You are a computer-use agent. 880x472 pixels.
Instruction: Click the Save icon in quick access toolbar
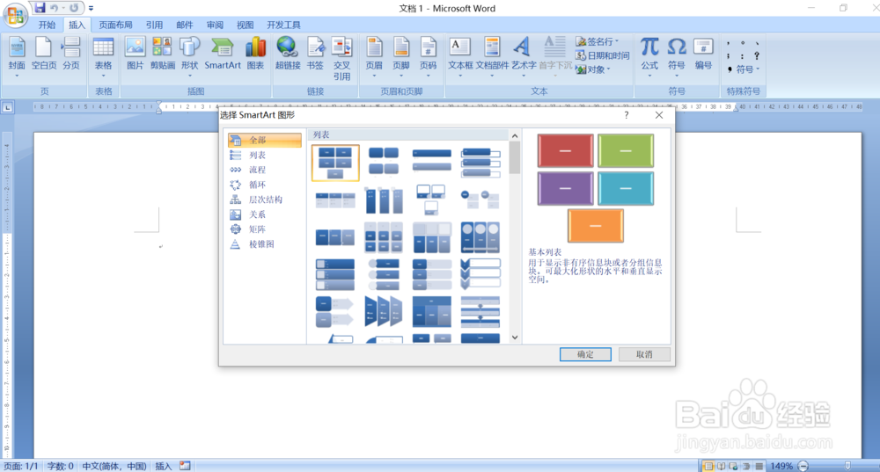click(40, 8)
